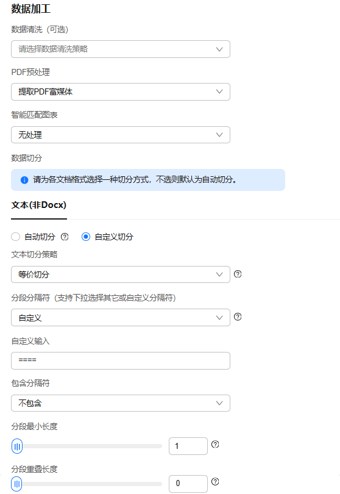This screenshot has width=340, height=494.
Task: Click the 分段重叠长度 number input box
Action: click(188, 484)
